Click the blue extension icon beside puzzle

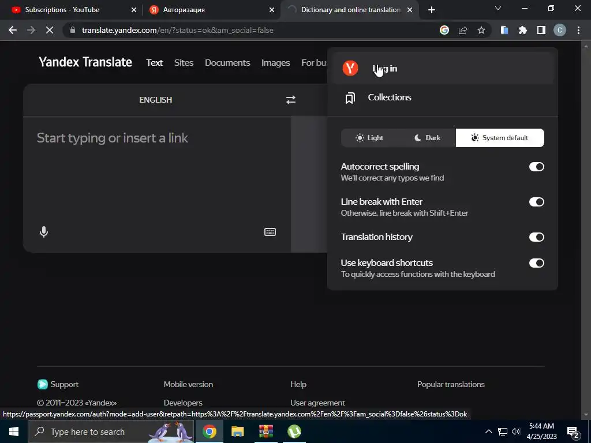pyautogui.click(x=504, y=30)
